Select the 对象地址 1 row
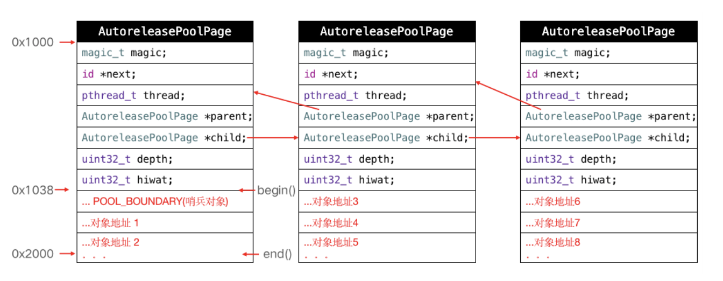723x281 pixels. coord(165,222)
